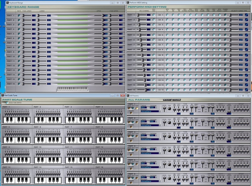Click Perform MIDI Setting window title icon

tap(128, 2)
